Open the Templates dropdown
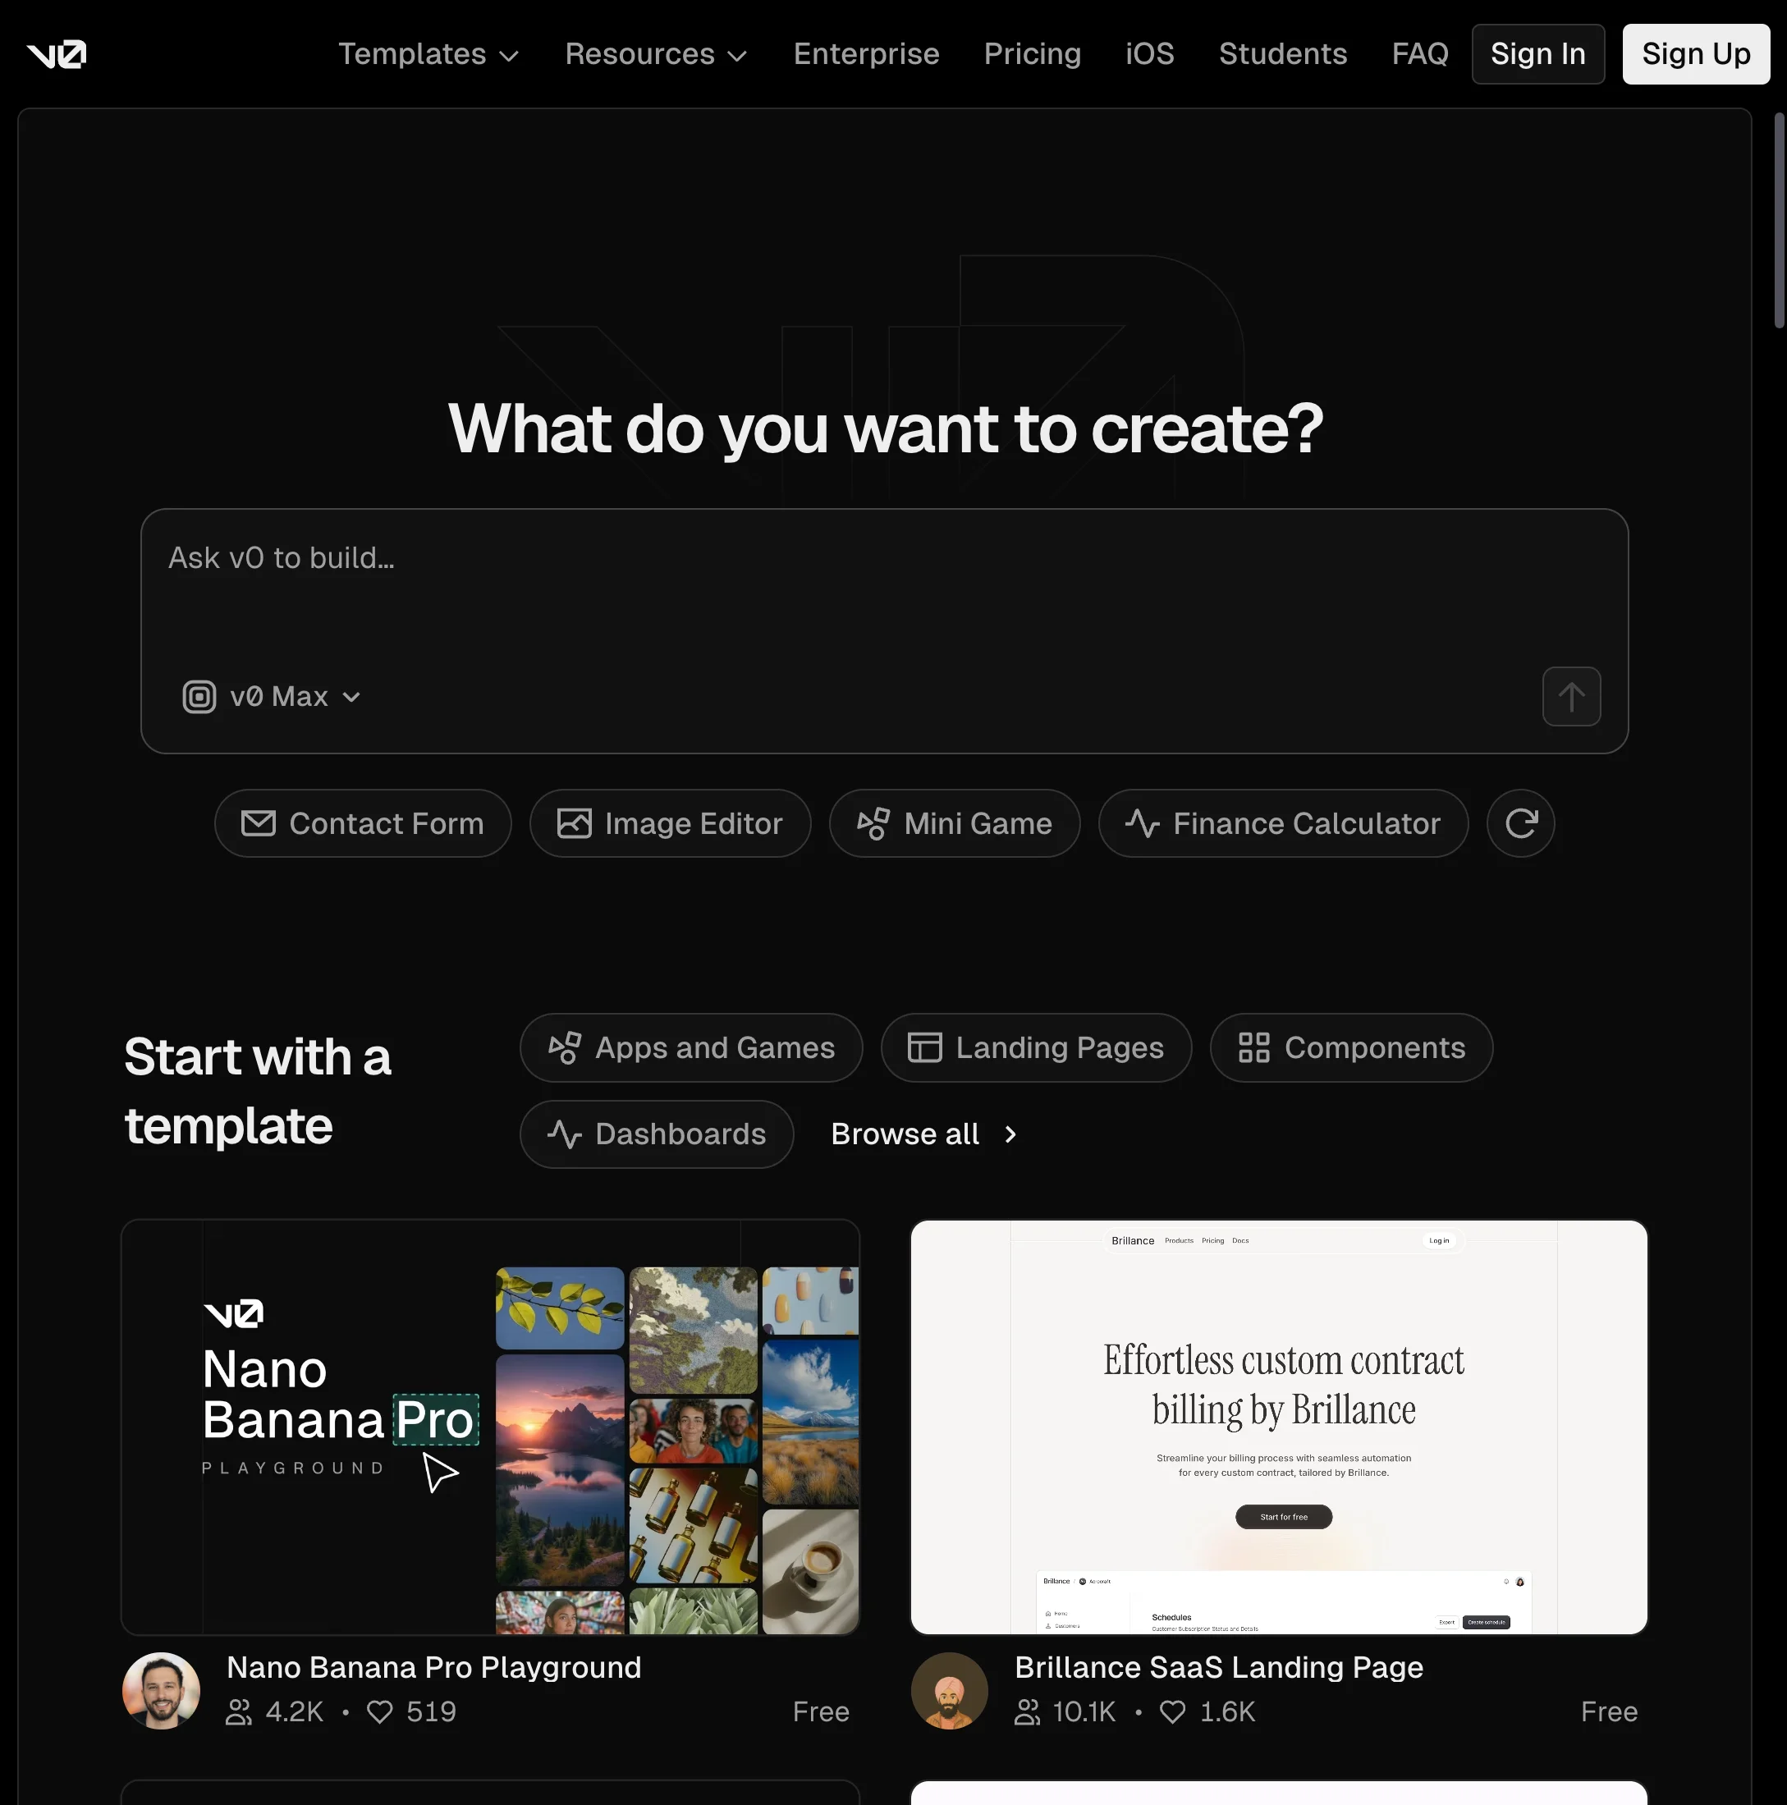The height and width of the screenshot is (1805, 1787). (428, 53)
